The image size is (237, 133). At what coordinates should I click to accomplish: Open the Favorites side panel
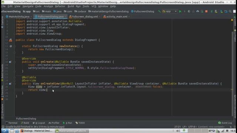(2, 92)
